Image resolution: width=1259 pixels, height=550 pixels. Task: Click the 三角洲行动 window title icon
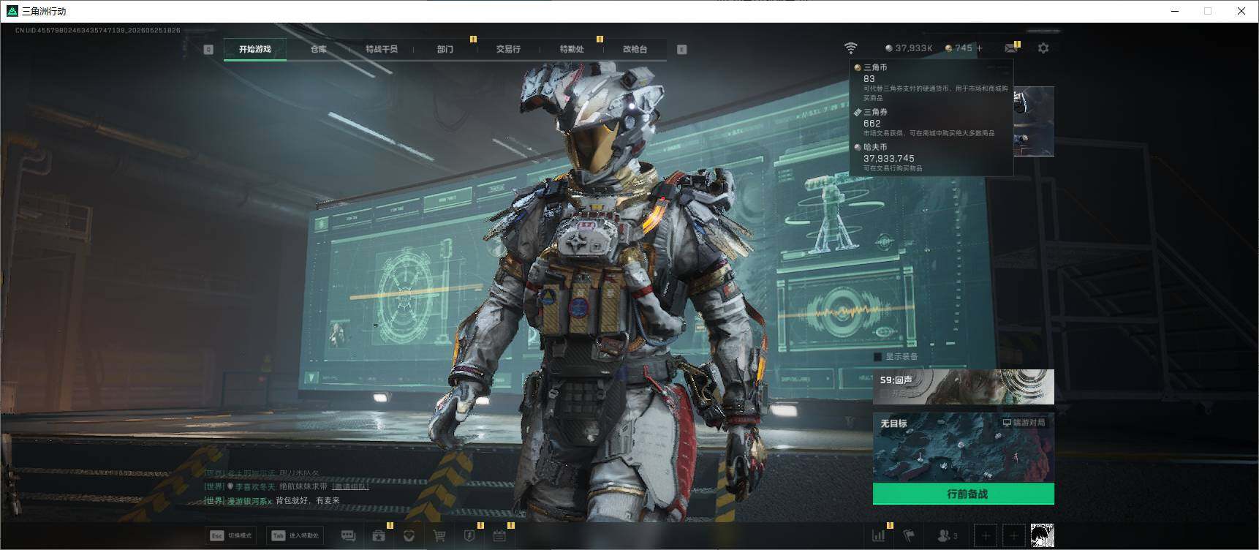(x=12, y=11)
